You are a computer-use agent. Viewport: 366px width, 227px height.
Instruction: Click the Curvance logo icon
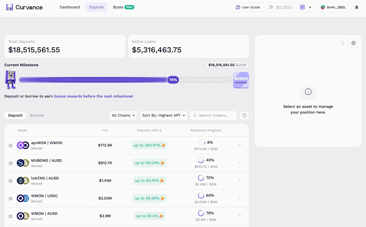coord(10,7)
